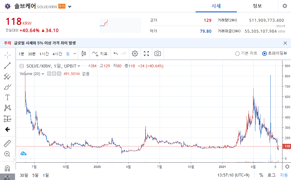Image resolution: width=291 pixels, height=180 pixels.
Task: Click the Solve.Care coin logo
Action: 8,6
